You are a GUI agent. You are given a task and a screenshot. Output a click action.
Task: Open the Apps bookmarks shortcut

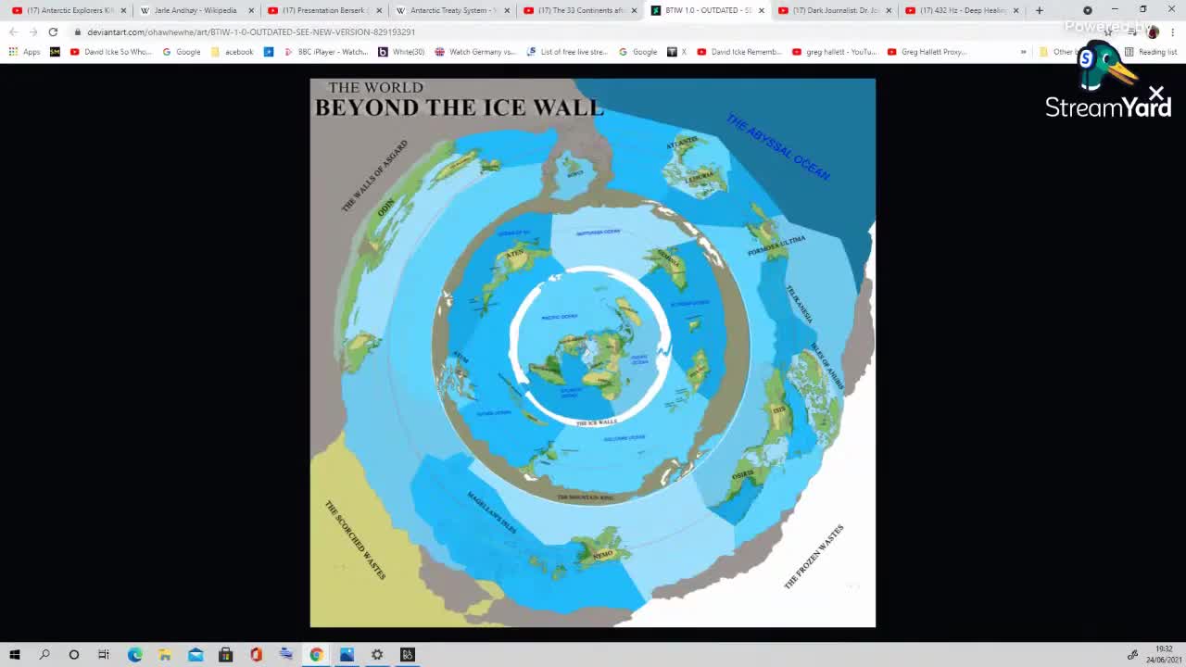[x=24, y=52]
